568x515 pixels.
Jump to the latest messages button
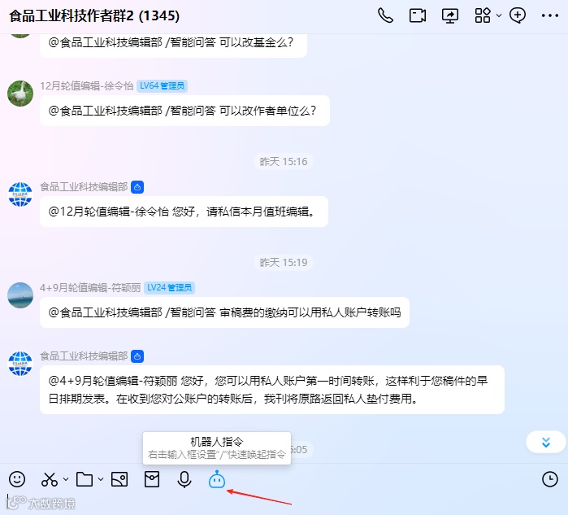545,442
